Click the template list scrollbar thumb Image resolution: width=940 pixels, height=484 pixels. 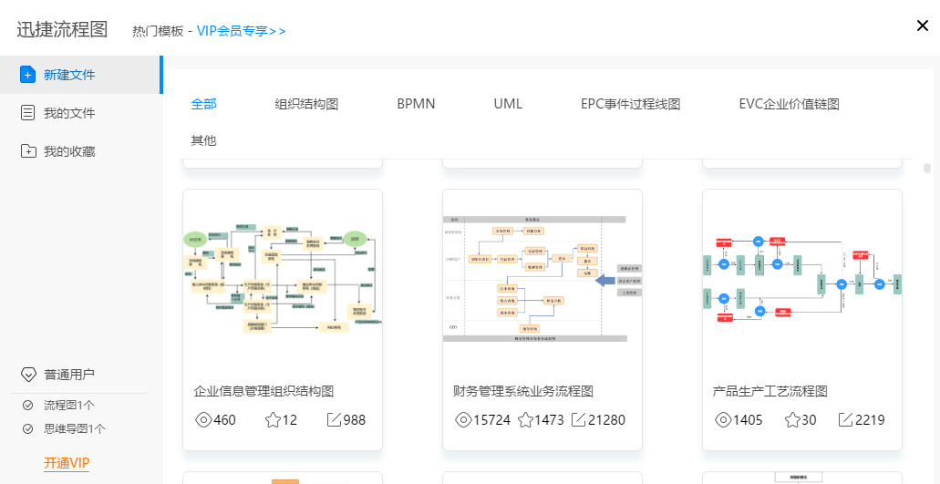click(927, 168)
